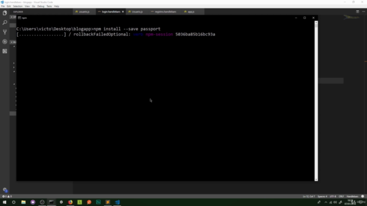Click the npm terminal window title icon
The image size is (367, 206).
[x=19, y=18]
